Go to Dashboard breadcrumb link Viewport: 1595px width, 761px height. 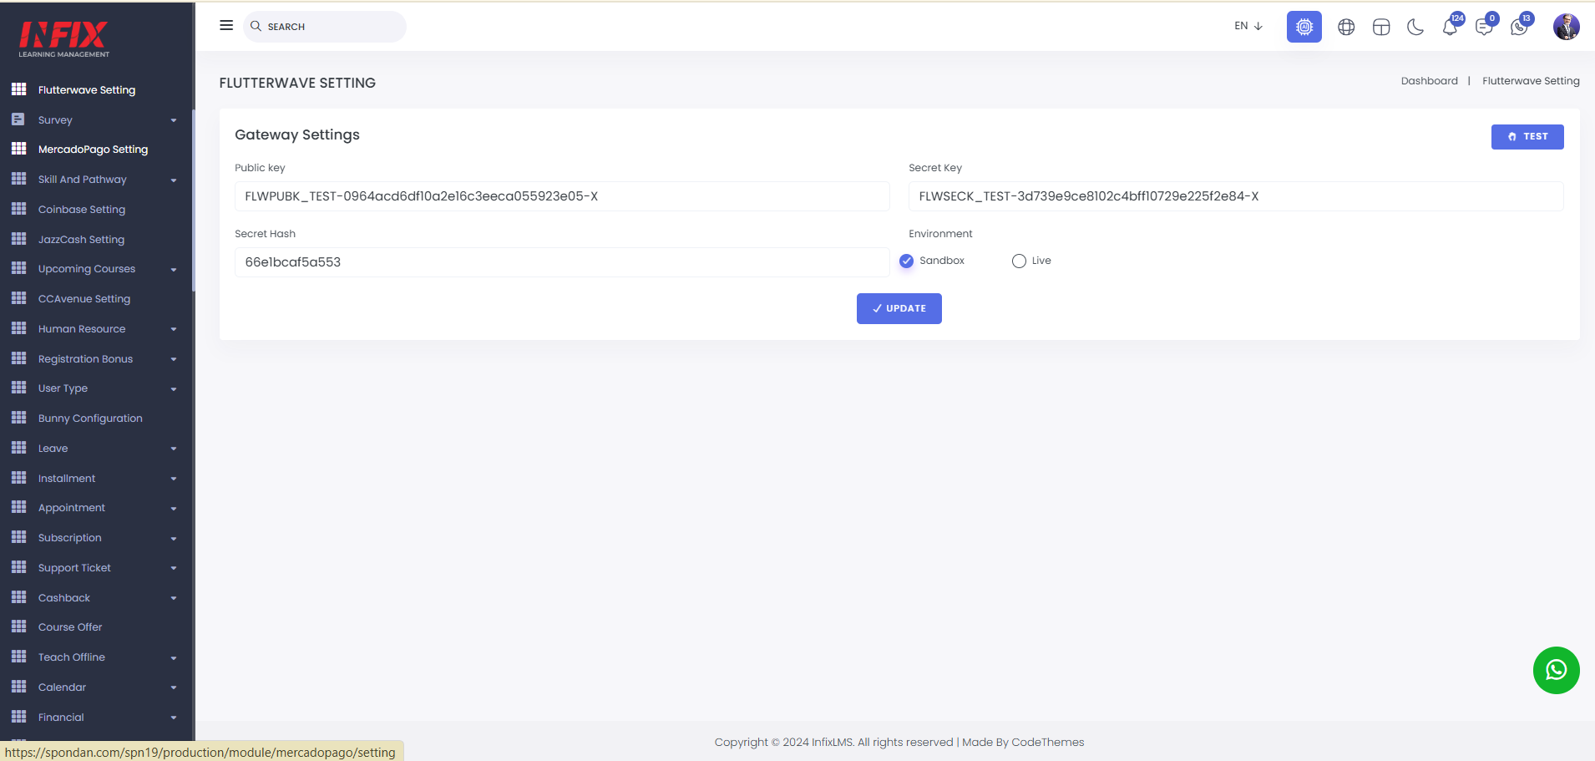click(1430, 81)
